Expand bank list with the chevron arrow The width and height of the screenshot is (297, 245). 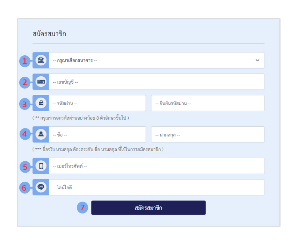(x=258, y=60)
